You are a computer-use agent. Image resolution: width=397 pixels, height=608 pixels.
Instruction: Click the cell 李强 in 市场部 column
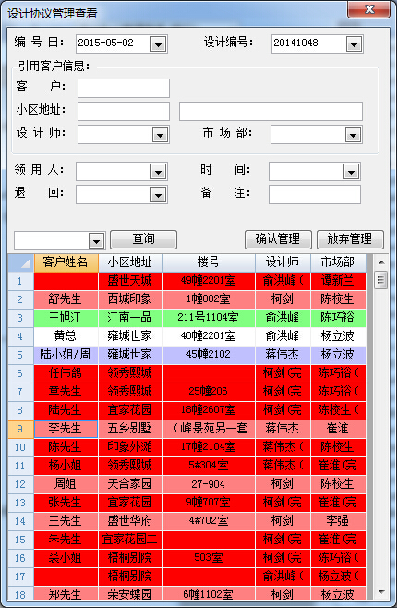click(338, 521)
